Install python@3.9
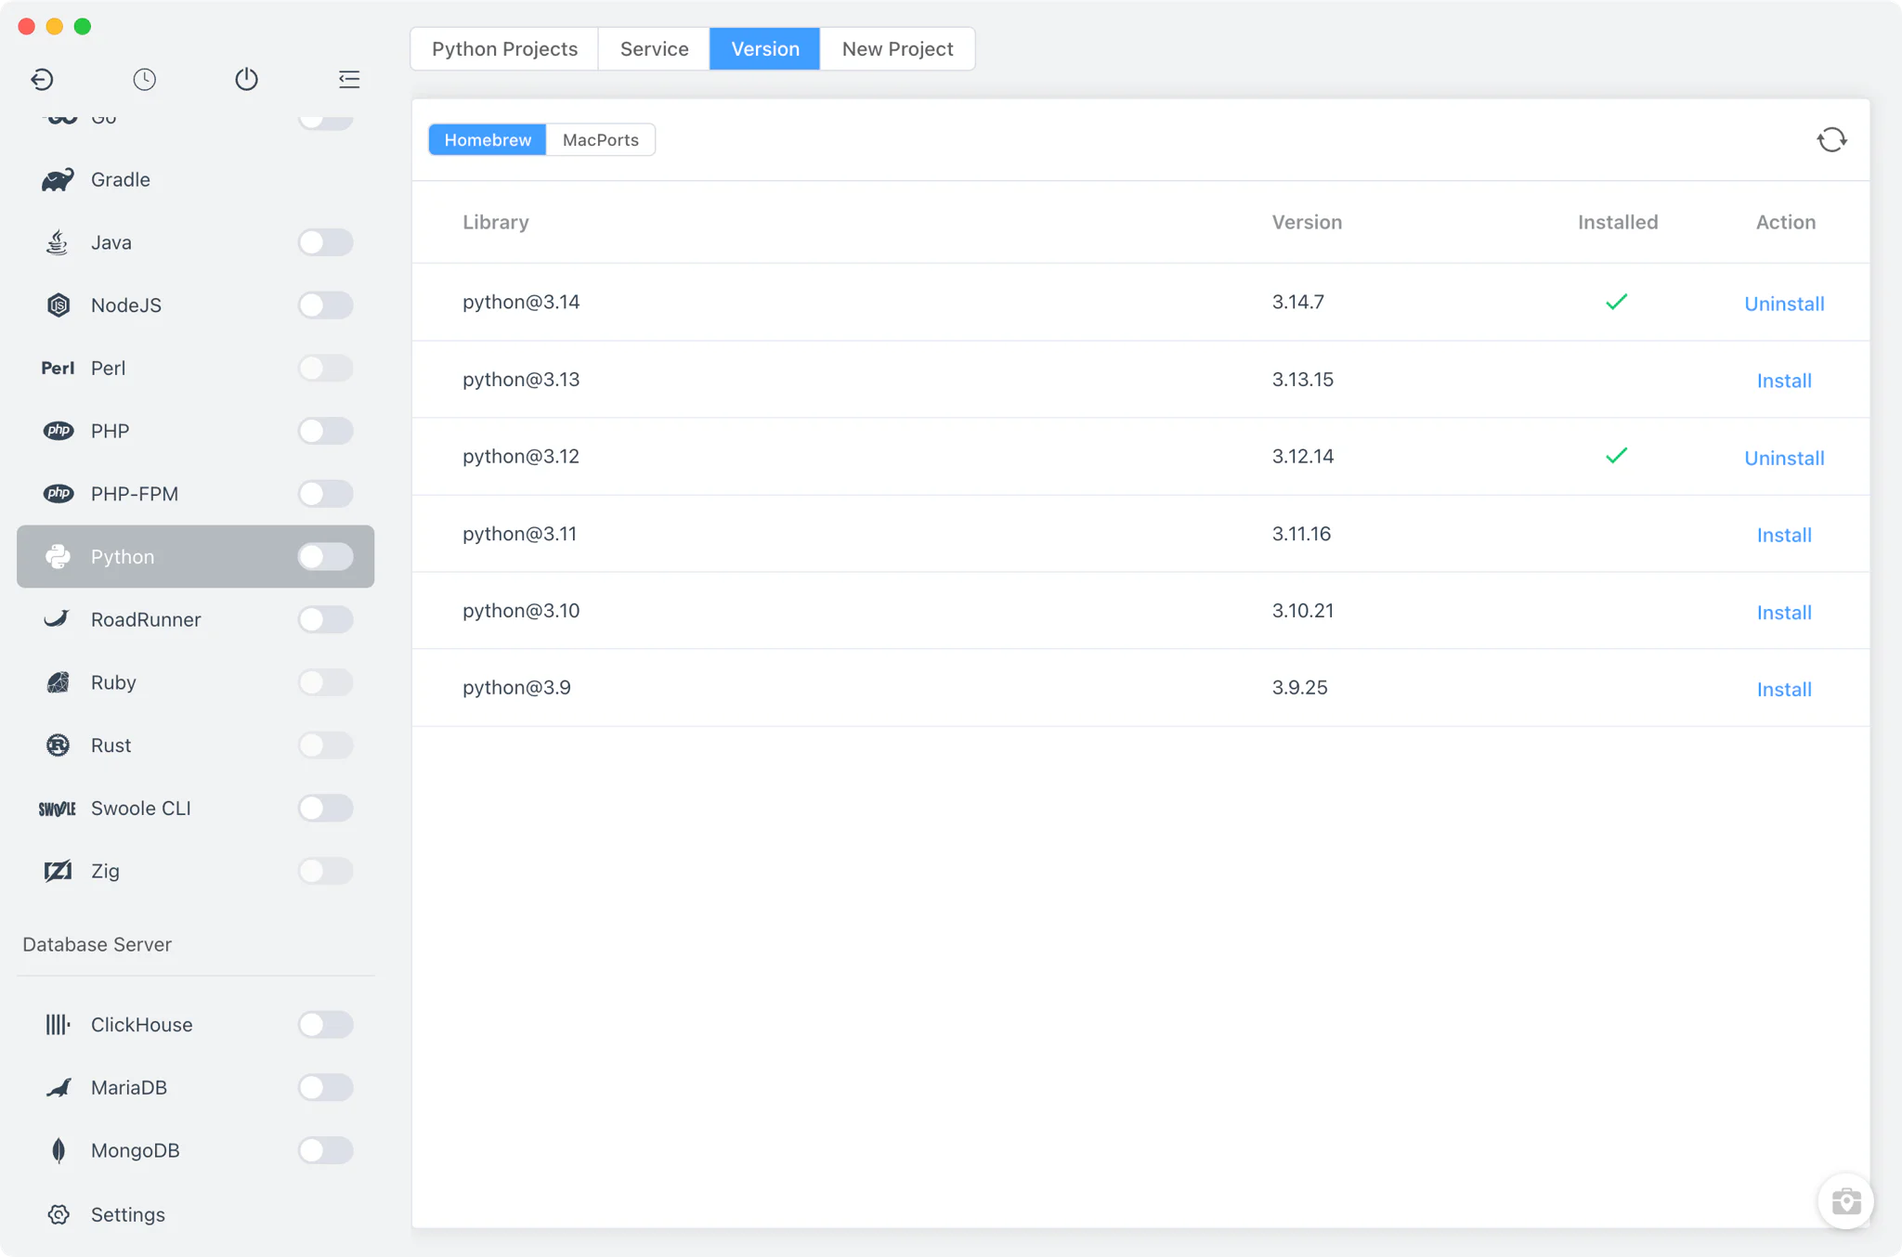The height and width of the screenshot is (1257, 1902). [x=1784, y=690]
